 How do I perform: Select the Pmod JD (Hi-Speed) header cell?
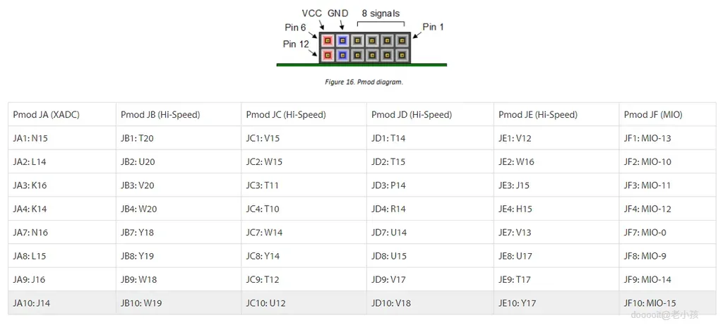click(x=430, y=115)
